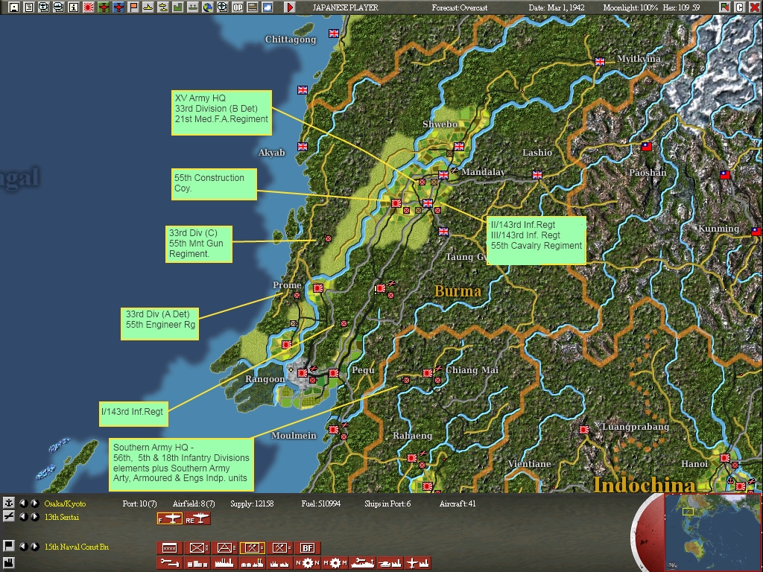The width and height of the screenshot is (763, 572).
Task: Click the Chinese flag unit near Paoshan
Action: [646, 147]
